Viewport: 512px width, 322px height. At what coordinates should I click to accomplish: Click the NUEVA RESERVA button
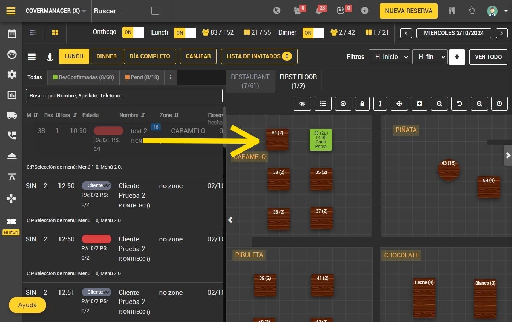[408, 11]
